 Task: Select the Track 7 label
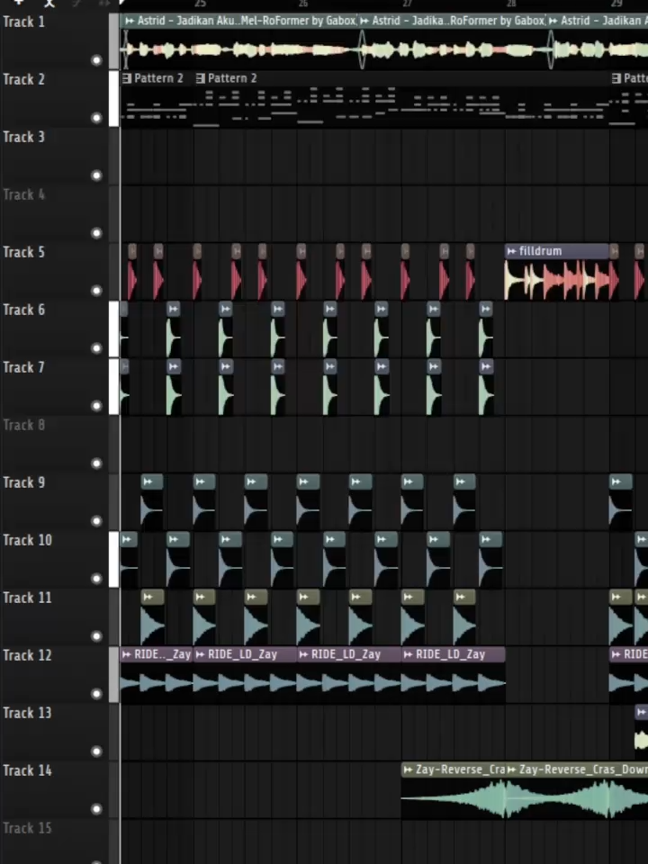[23, 367]
